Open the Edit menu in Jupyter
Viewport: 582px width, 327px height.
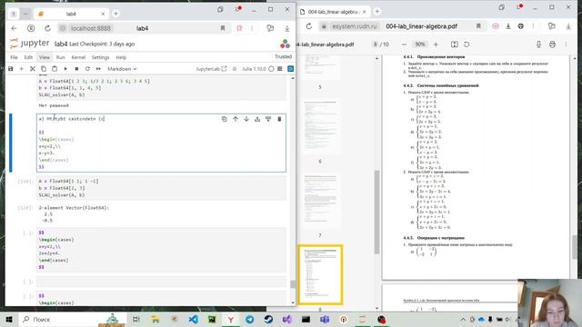tap(28, 57)
